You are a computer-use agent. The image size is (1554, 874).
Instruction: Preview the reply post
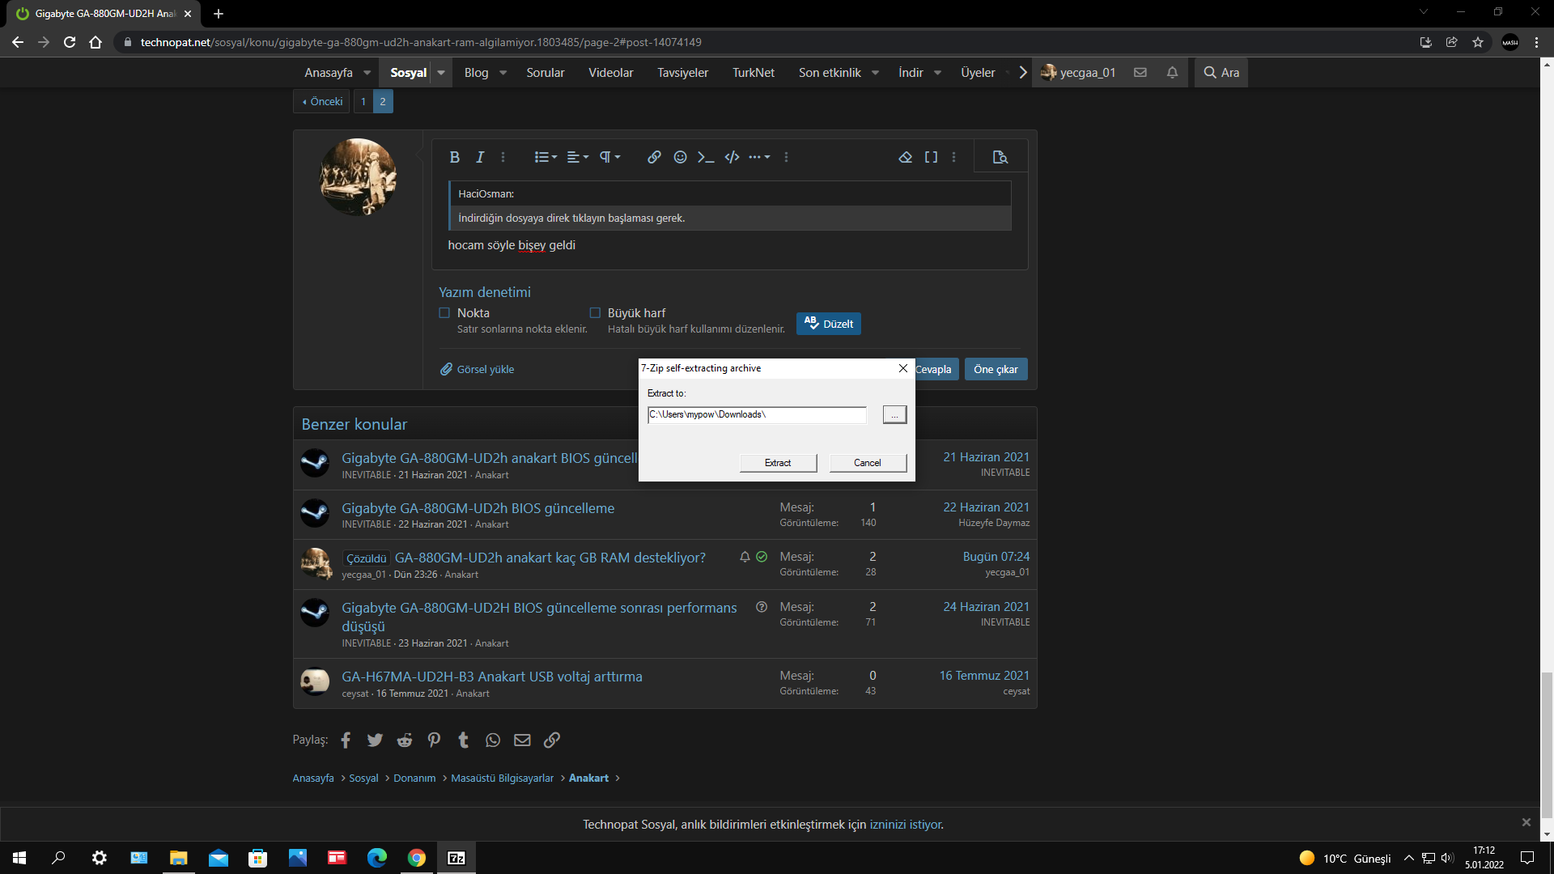click(x=1000, y=157)
